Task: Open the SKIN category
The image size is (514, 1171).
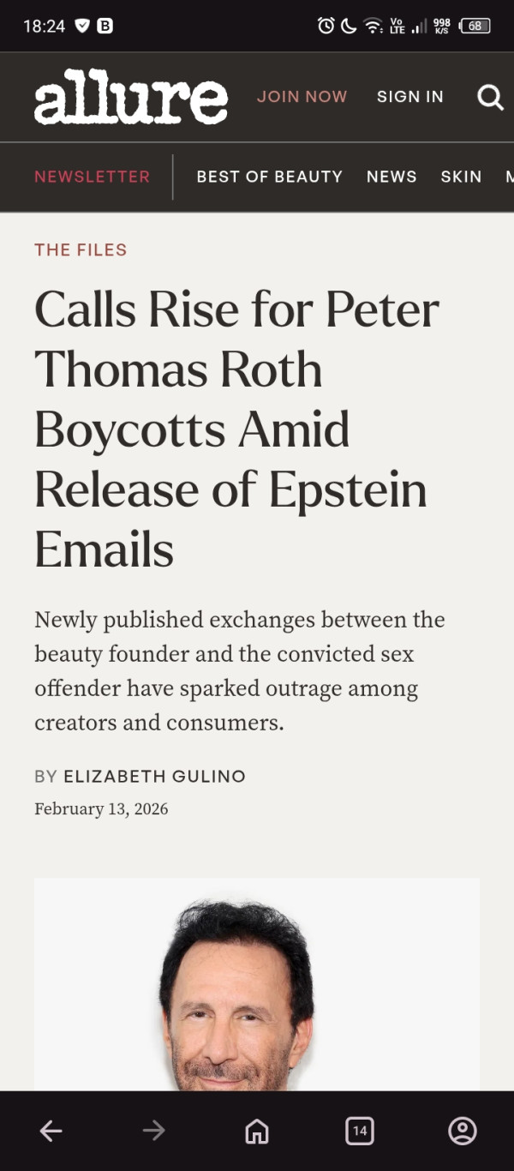Action: pos(461,177)
